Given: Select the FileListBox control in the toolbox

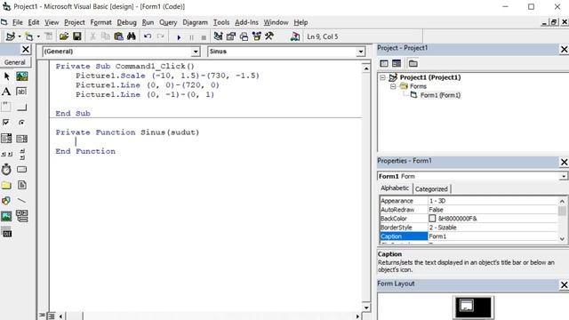Looking at the screenshot, I should pos(21,185).
